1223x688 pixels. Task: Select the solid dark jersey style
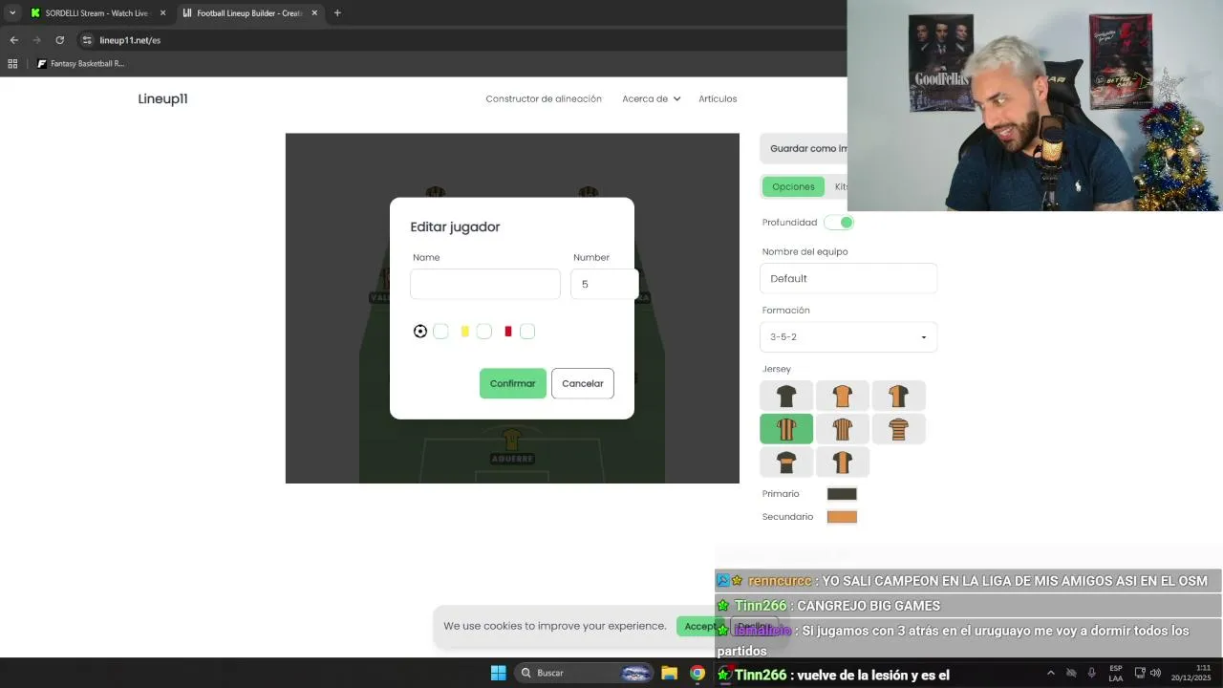click(786, 396)
